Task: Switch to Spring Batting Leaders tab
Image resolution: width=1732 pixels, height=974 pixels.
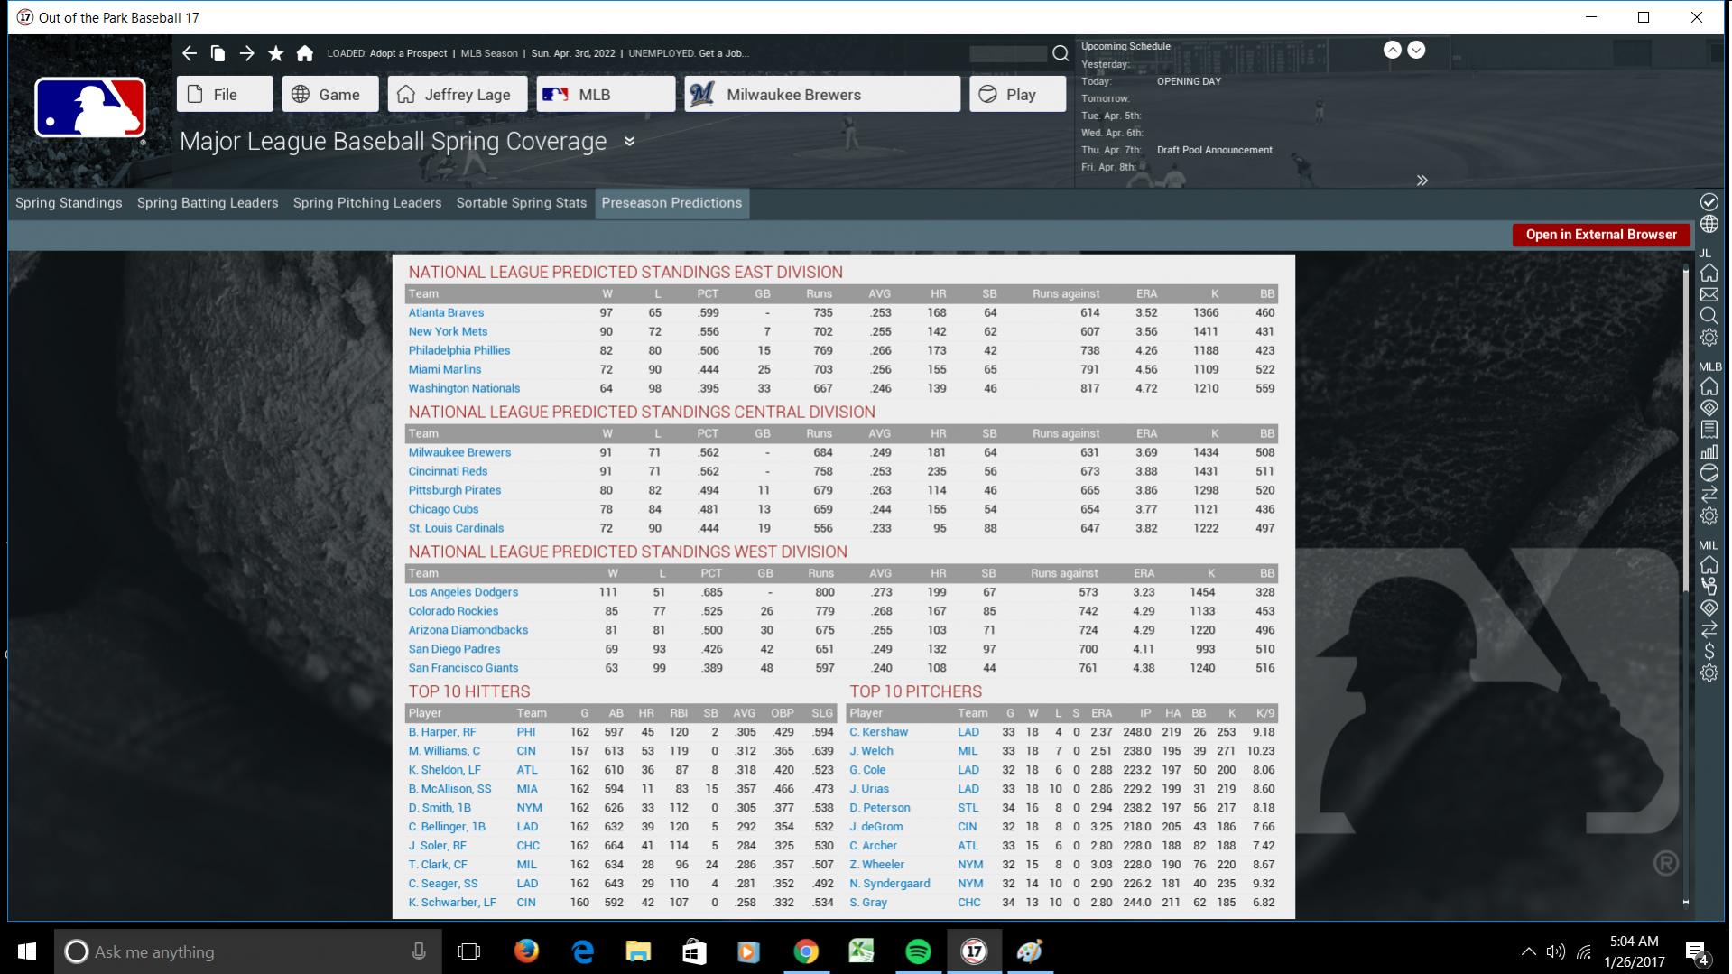Action: tap(208, 203)
